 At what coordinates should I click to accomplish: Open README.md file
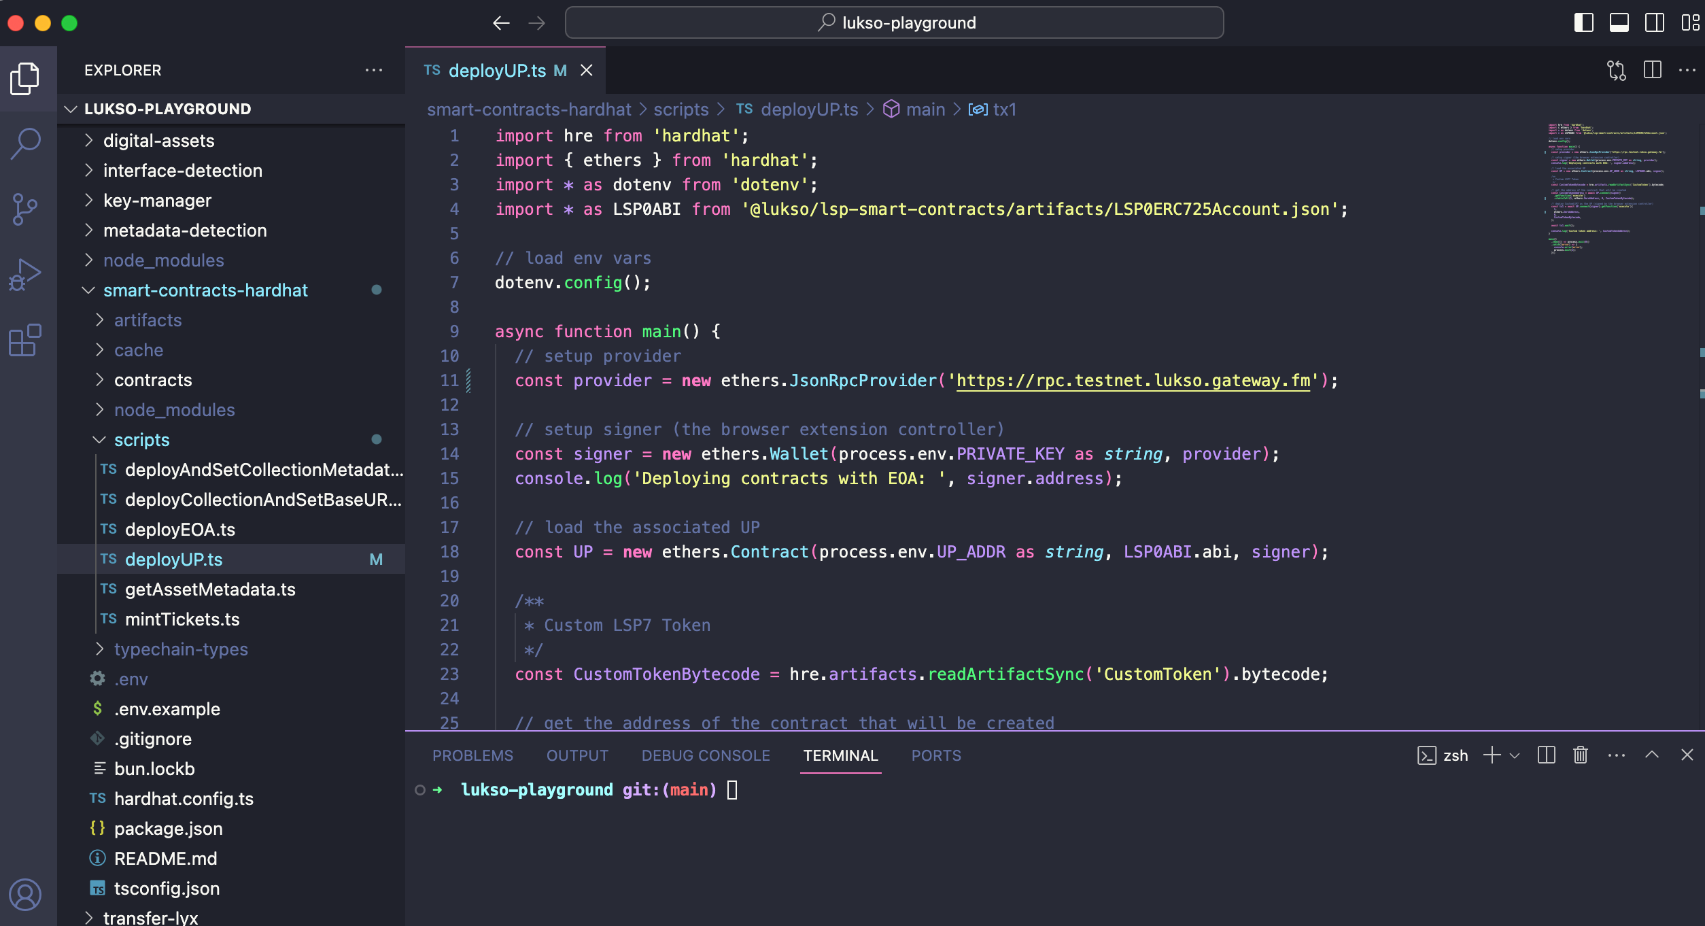tap(231, 859)
